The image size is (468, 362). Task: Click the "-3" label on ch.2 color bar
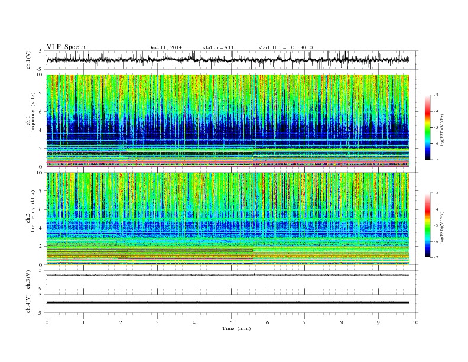pos(436,193)
